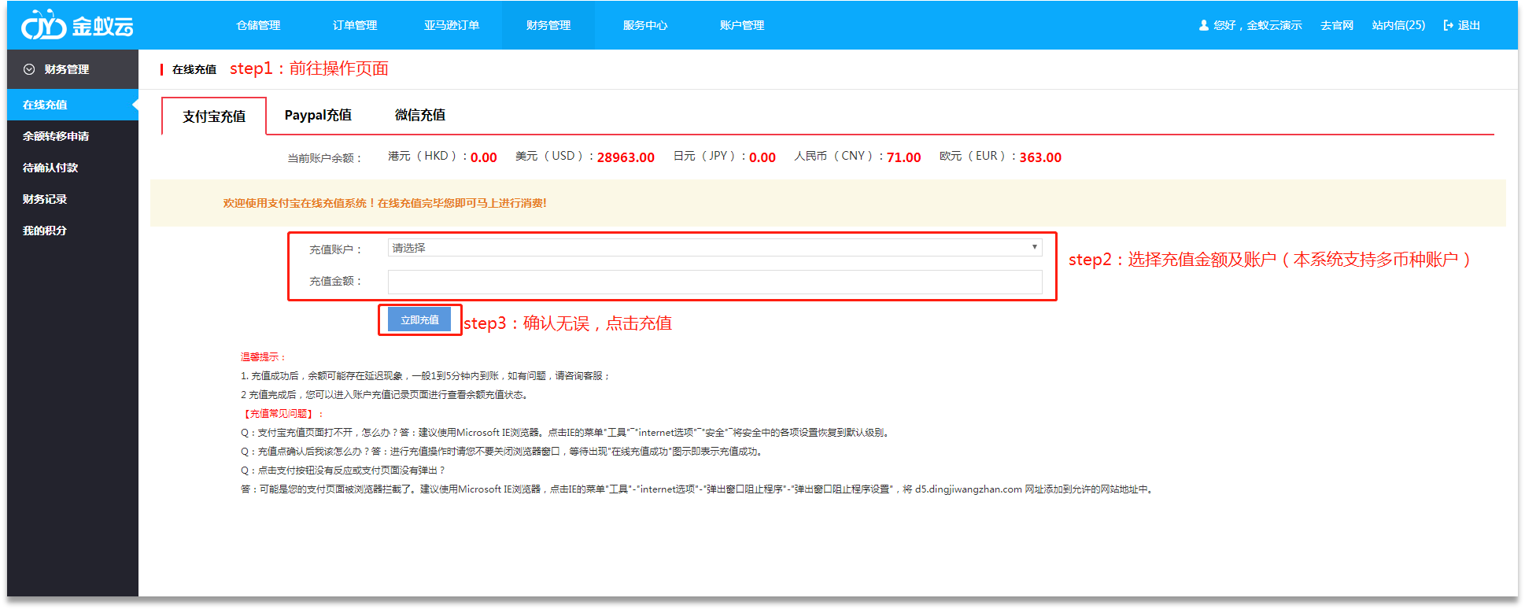This screenshot has height=609, width=1525.
Task: Open 站内信(25) messages link
Action: (x=1398, y=25)
